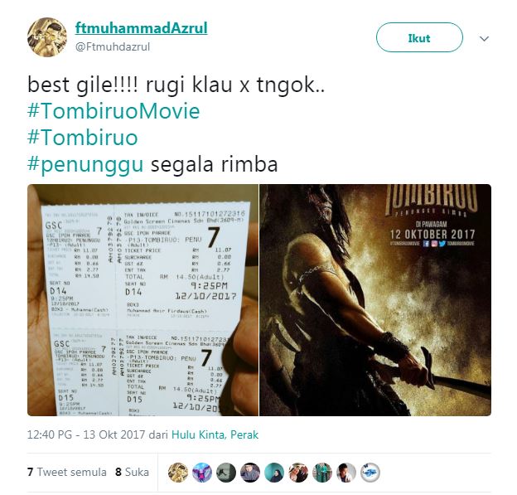The image size is (517, 495).
Task: Open ftmuhammadAzrul's profile avatar
Action: pyautogui.click(x=47, y=37)
